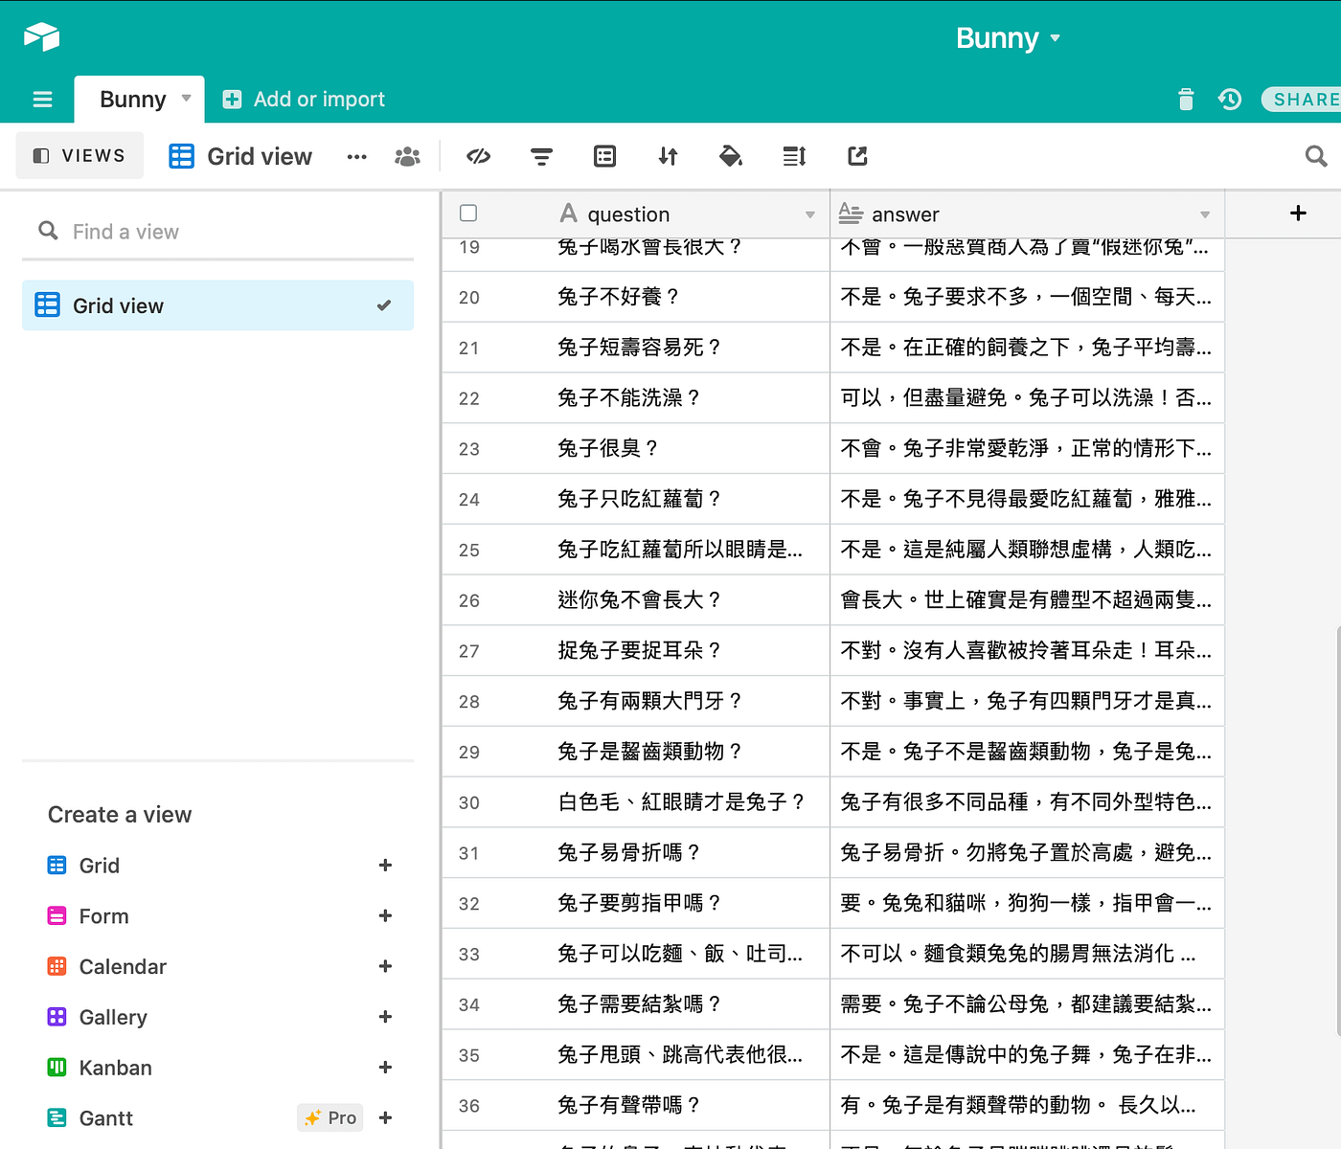This screenshot has width=1341, height=1149.
Task: Click the share view icon
Action: point(857,155)
